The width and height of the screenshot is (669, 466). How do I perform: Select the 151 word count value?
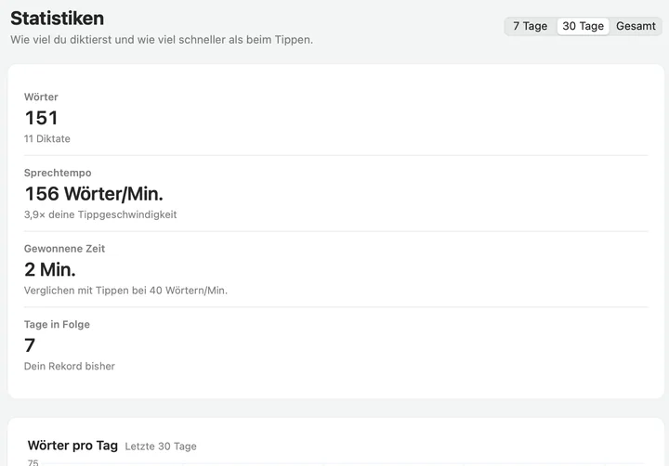coord(42,118)
